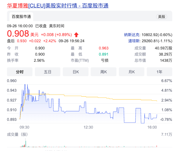Click the 昨收 value 0.900
Image resolution: width=176 pixels, height=151 pixels.
coord(40,54)
